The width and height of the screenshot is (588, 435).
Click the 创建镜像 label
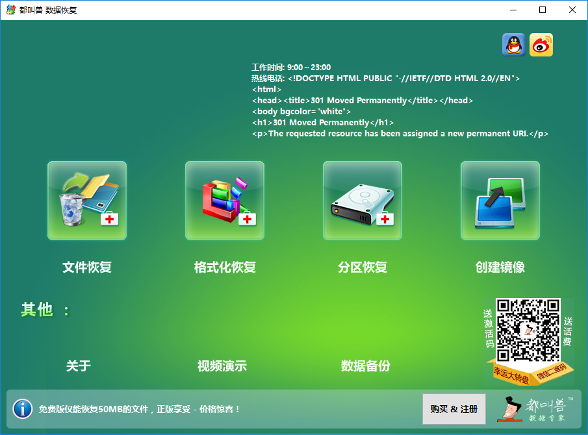(500, 267)
